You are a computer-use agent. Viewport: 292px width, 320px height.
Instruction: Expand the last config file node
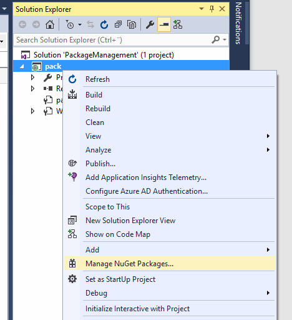click(x=32, y=111)
